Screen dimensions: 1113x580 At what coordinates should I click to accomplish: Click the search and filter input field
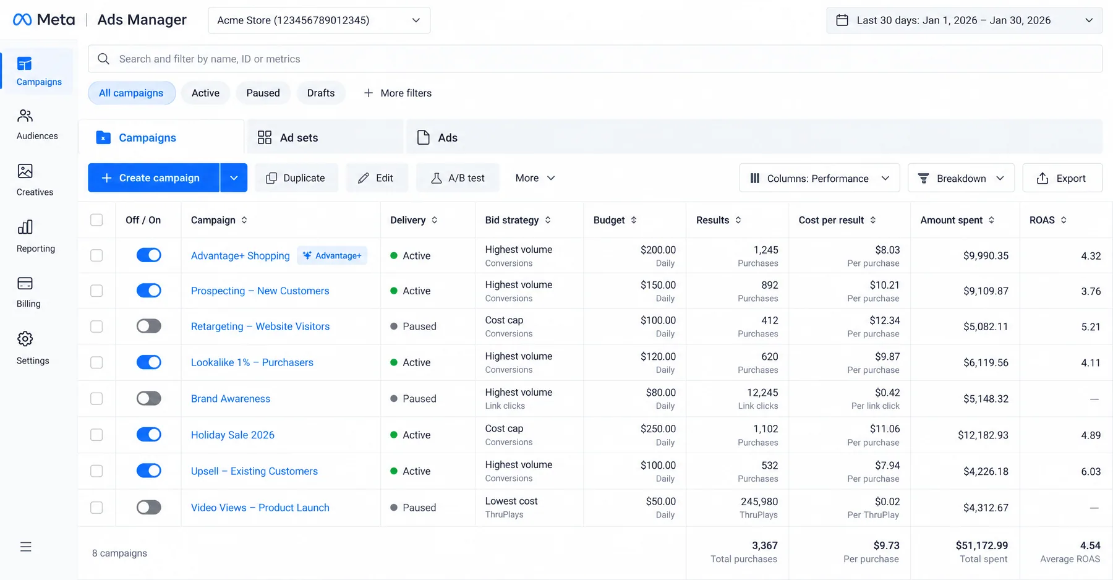[x=595, y=59]
